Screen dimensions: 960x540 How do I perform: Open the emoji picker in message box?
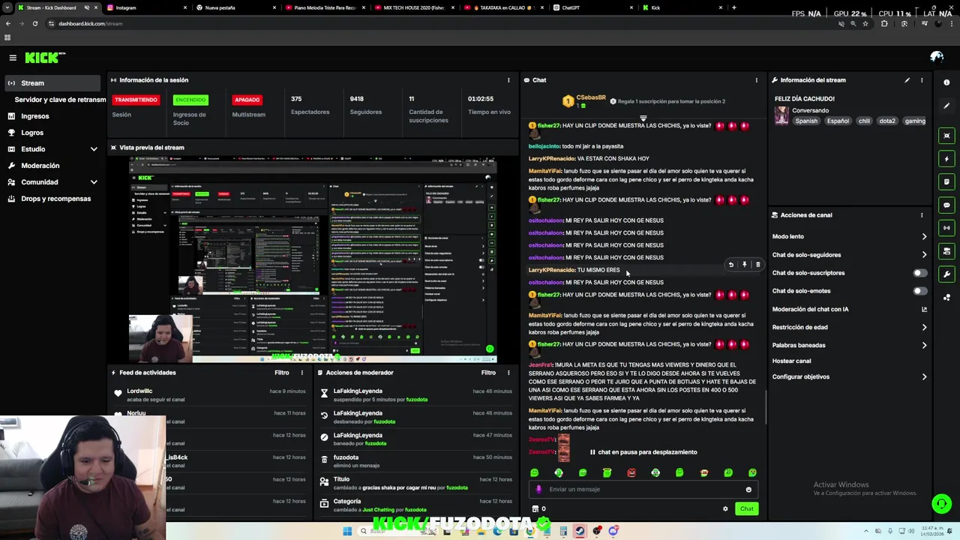pyautogui.click(x=748, y=490)
